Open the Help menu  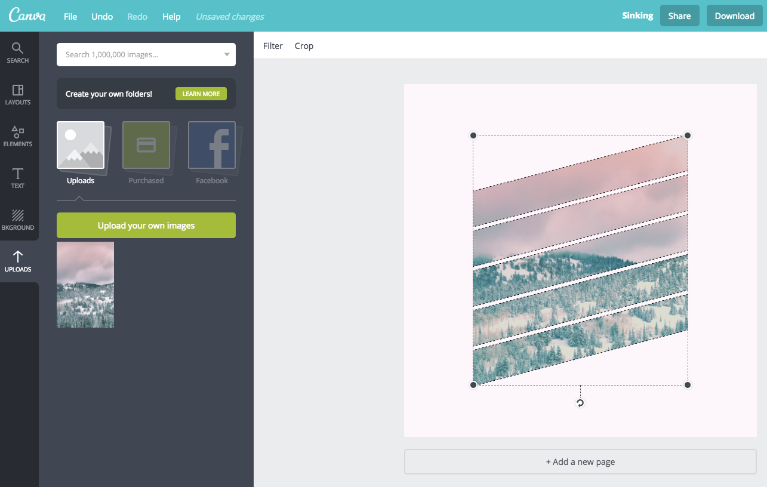click(x=171, y=16)
